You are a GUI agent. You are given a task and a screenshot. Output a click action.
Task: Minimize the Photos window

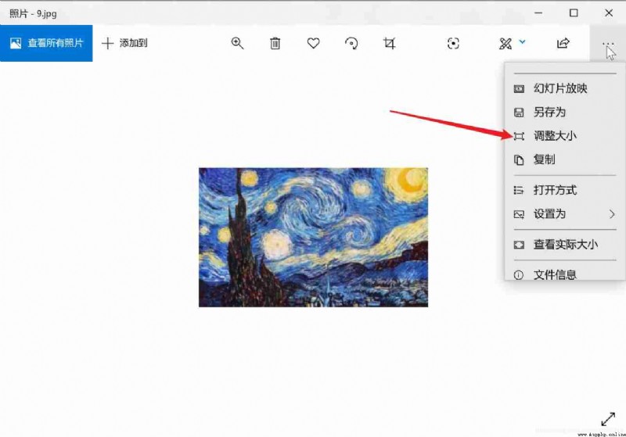click(538, 13)
